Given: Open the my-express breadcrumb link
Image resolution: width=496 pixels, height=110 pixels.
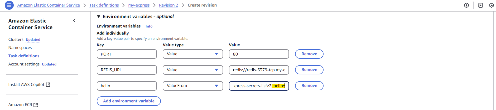Looking at the screenshot, I should point(139,5).
